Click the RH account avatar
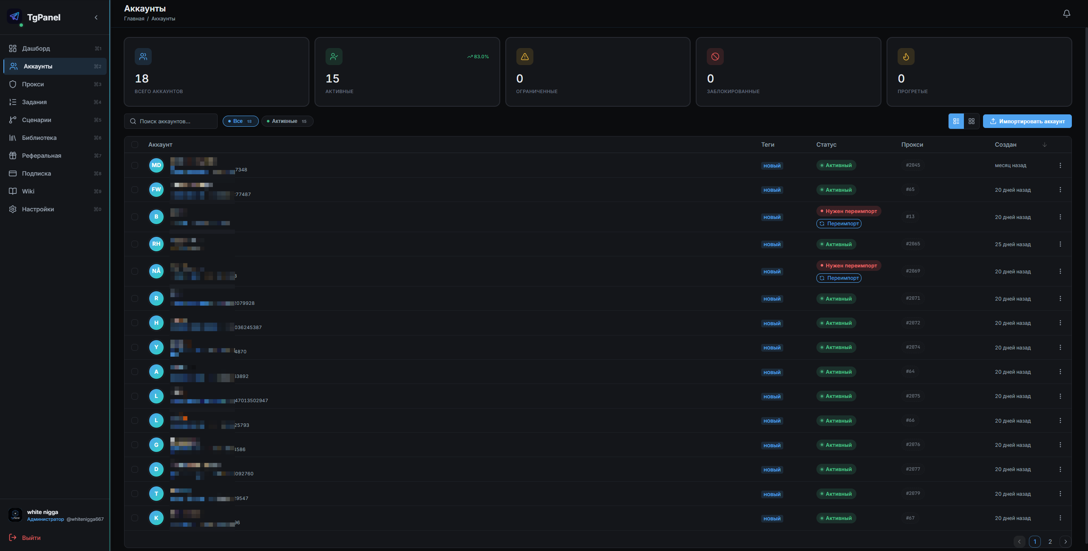1088x551 pixels. pos(156,244)
